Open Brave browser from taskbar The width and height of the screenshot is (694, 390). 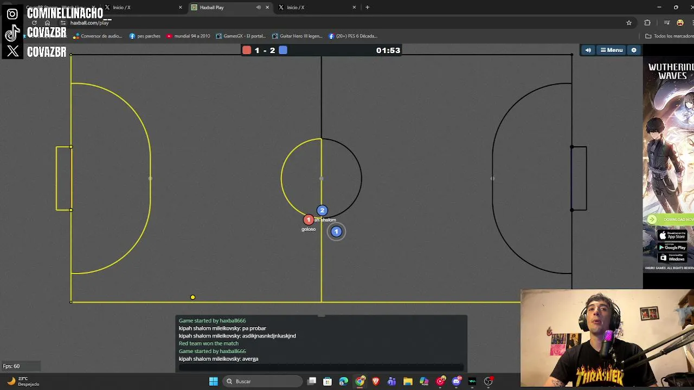[x=376, y=381]
